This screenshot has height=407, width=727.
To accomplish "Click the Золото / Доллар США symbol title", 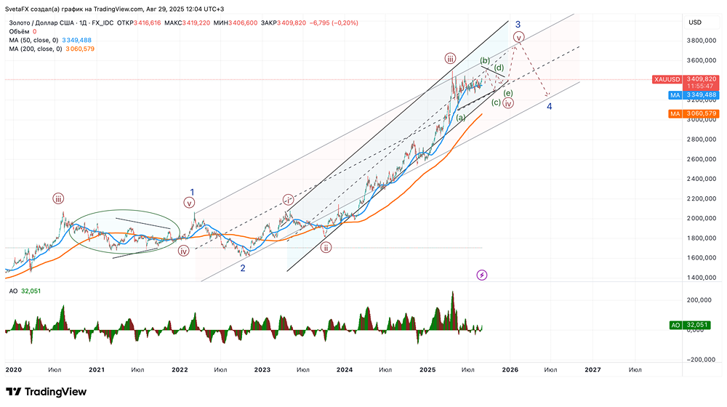I will pyautogui.click(x=61, y=23).
